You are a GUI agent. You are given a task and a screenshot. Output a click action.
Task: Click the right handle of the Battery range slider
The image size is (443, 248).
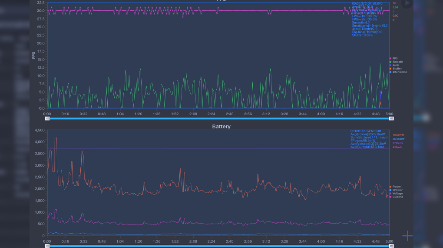point(391,246)
